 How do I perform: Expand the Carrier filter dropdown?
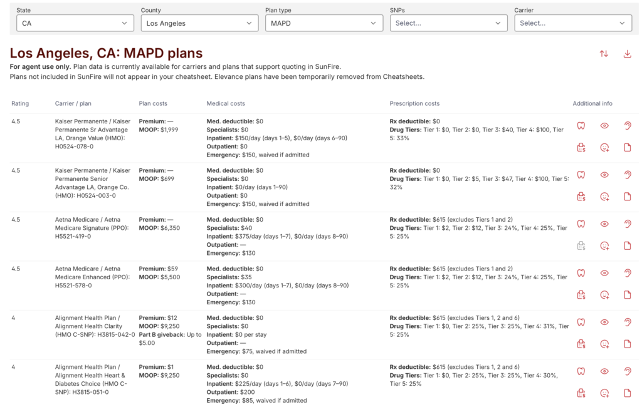[572, 23]
